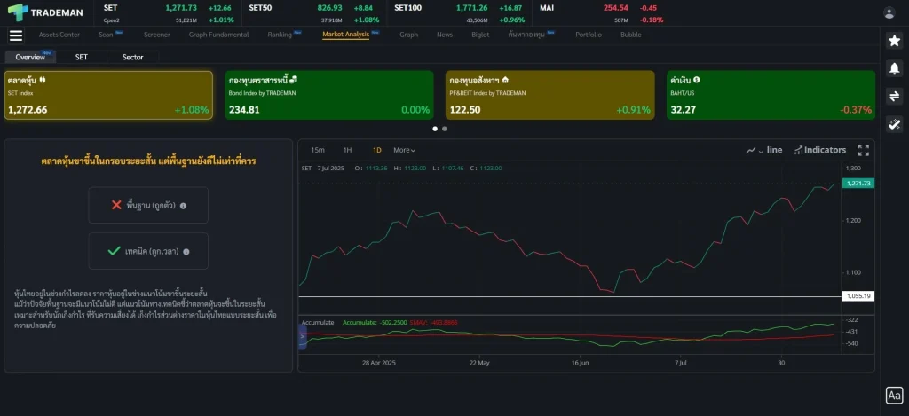909x416 pixels.
Task: Open the News menu item
Action: point(445,35)
